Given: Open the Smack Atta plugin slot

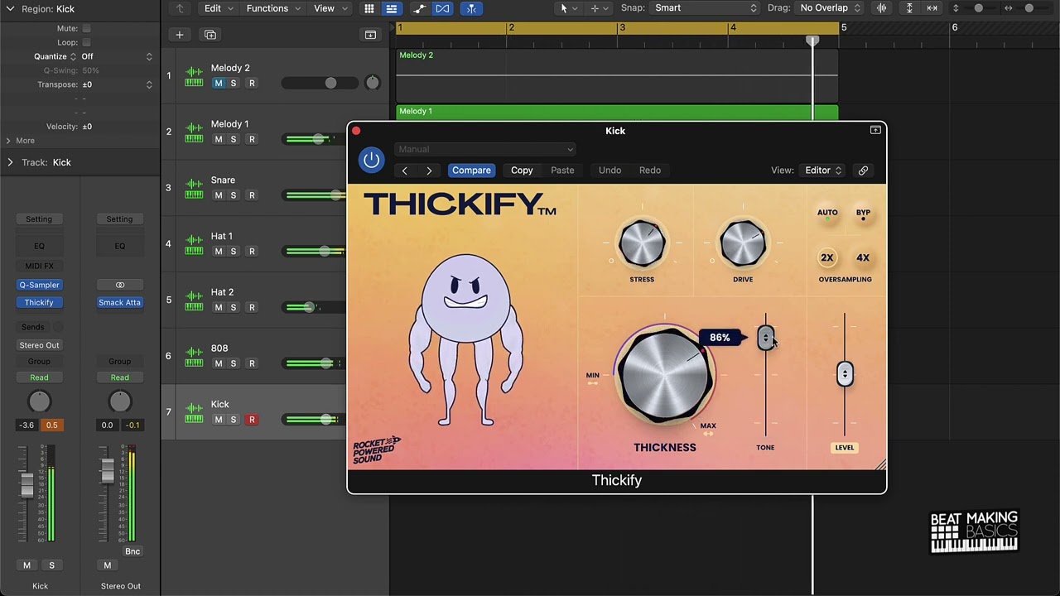Looking at the screenshot, I should tap(119, 303).
